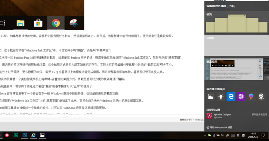The image size is (269, 141).
Task: Click the get more pen apps link
Action: [259, 115]
